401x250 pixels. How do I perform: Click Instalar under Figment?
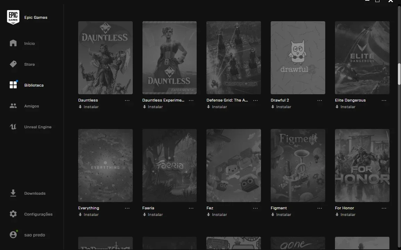[281, 215]
